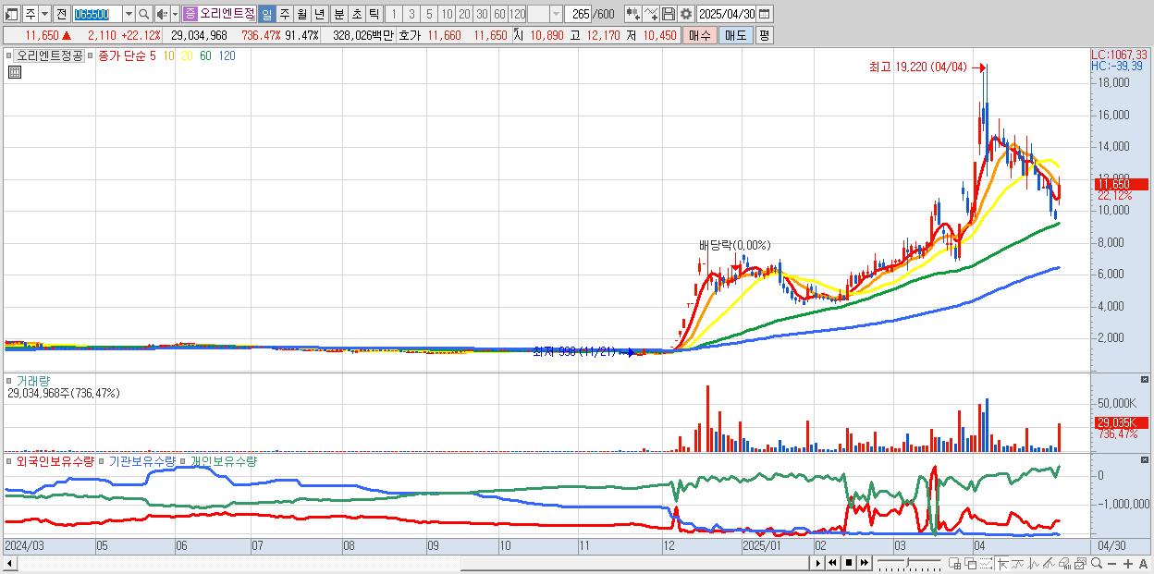The height and width of the screenshot is (574, 1154).
Task: Open chart settings gear icon
Action: 685,14
